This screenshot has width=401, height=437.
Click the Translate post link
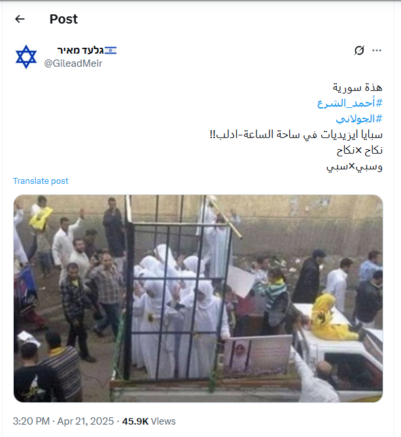[41, 181]
